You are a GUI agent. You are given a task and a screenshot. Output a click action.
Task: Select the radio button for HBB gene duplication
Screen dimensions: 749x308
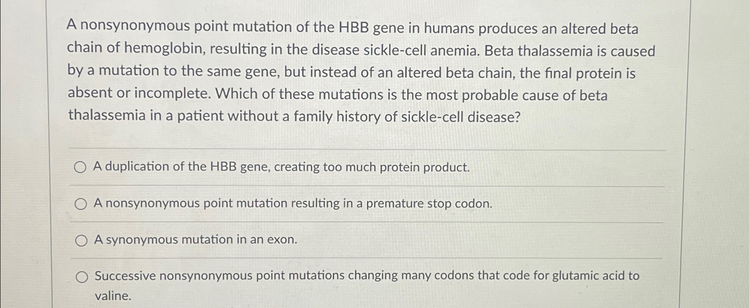[81, 167]
